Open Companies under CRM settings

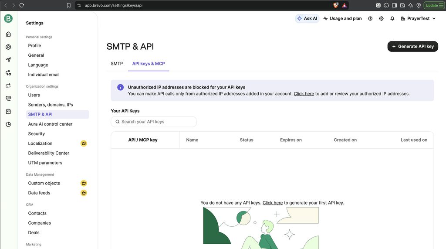click(x=39, y=223)
